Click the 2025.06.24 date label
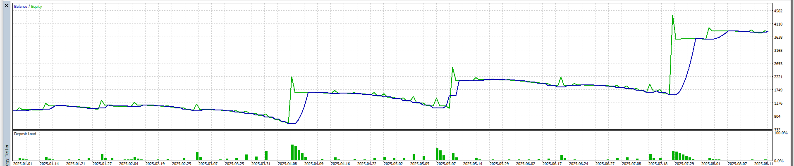The height and width of the screenshot is (166, 794). tap(579, 164)
